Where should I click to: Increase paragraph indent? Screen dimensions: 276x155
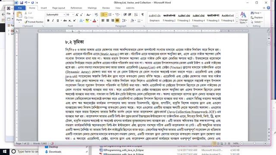130,15
